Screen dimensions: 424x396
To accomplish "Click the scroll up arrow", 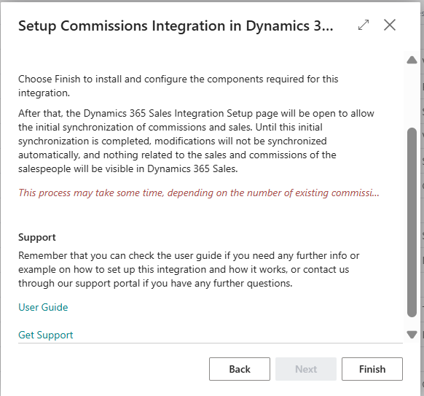I will (x=412, y=60).
